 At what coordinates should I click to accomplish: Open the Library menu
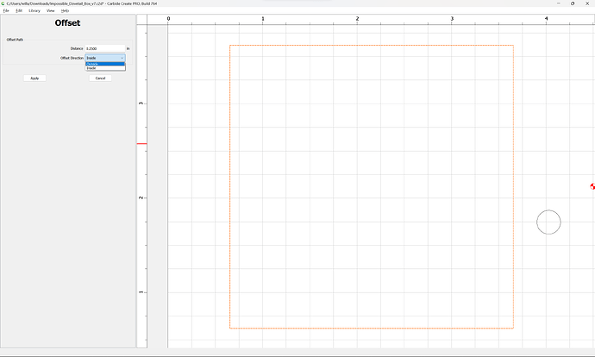click(x=34, y=10)
